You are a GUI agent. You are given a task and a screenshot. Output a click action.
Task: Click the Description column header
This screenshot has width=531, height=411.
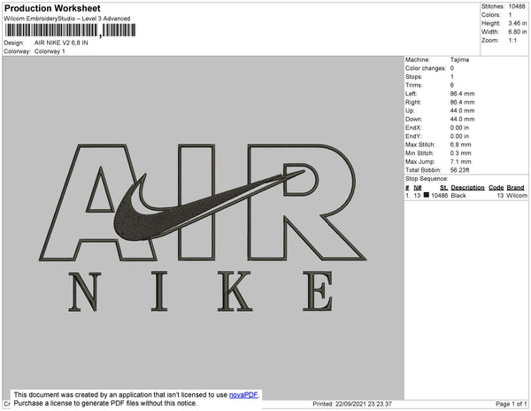click(x=467, y=188)
